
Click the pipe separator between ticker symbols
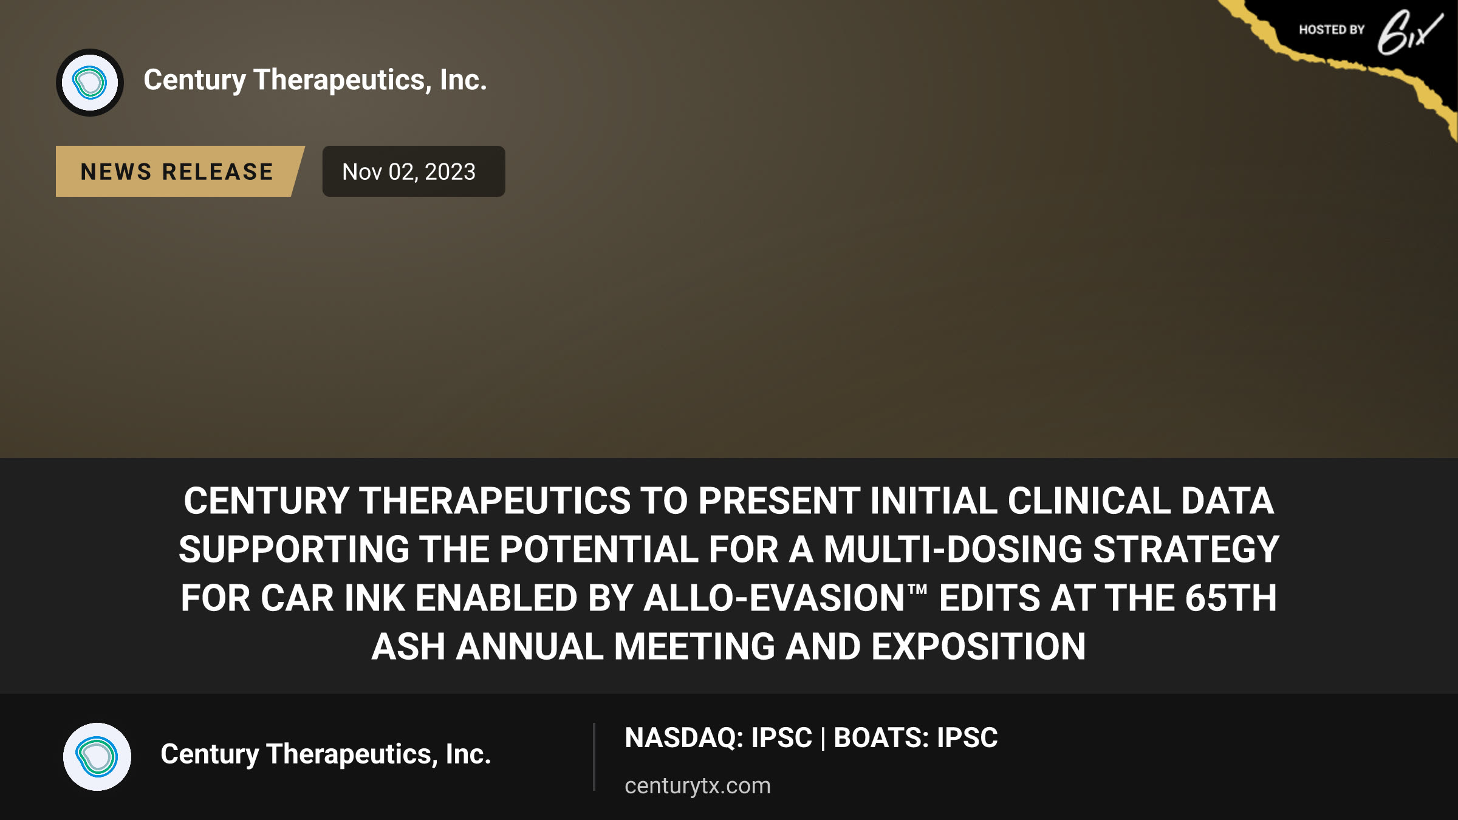coord(823,739)
